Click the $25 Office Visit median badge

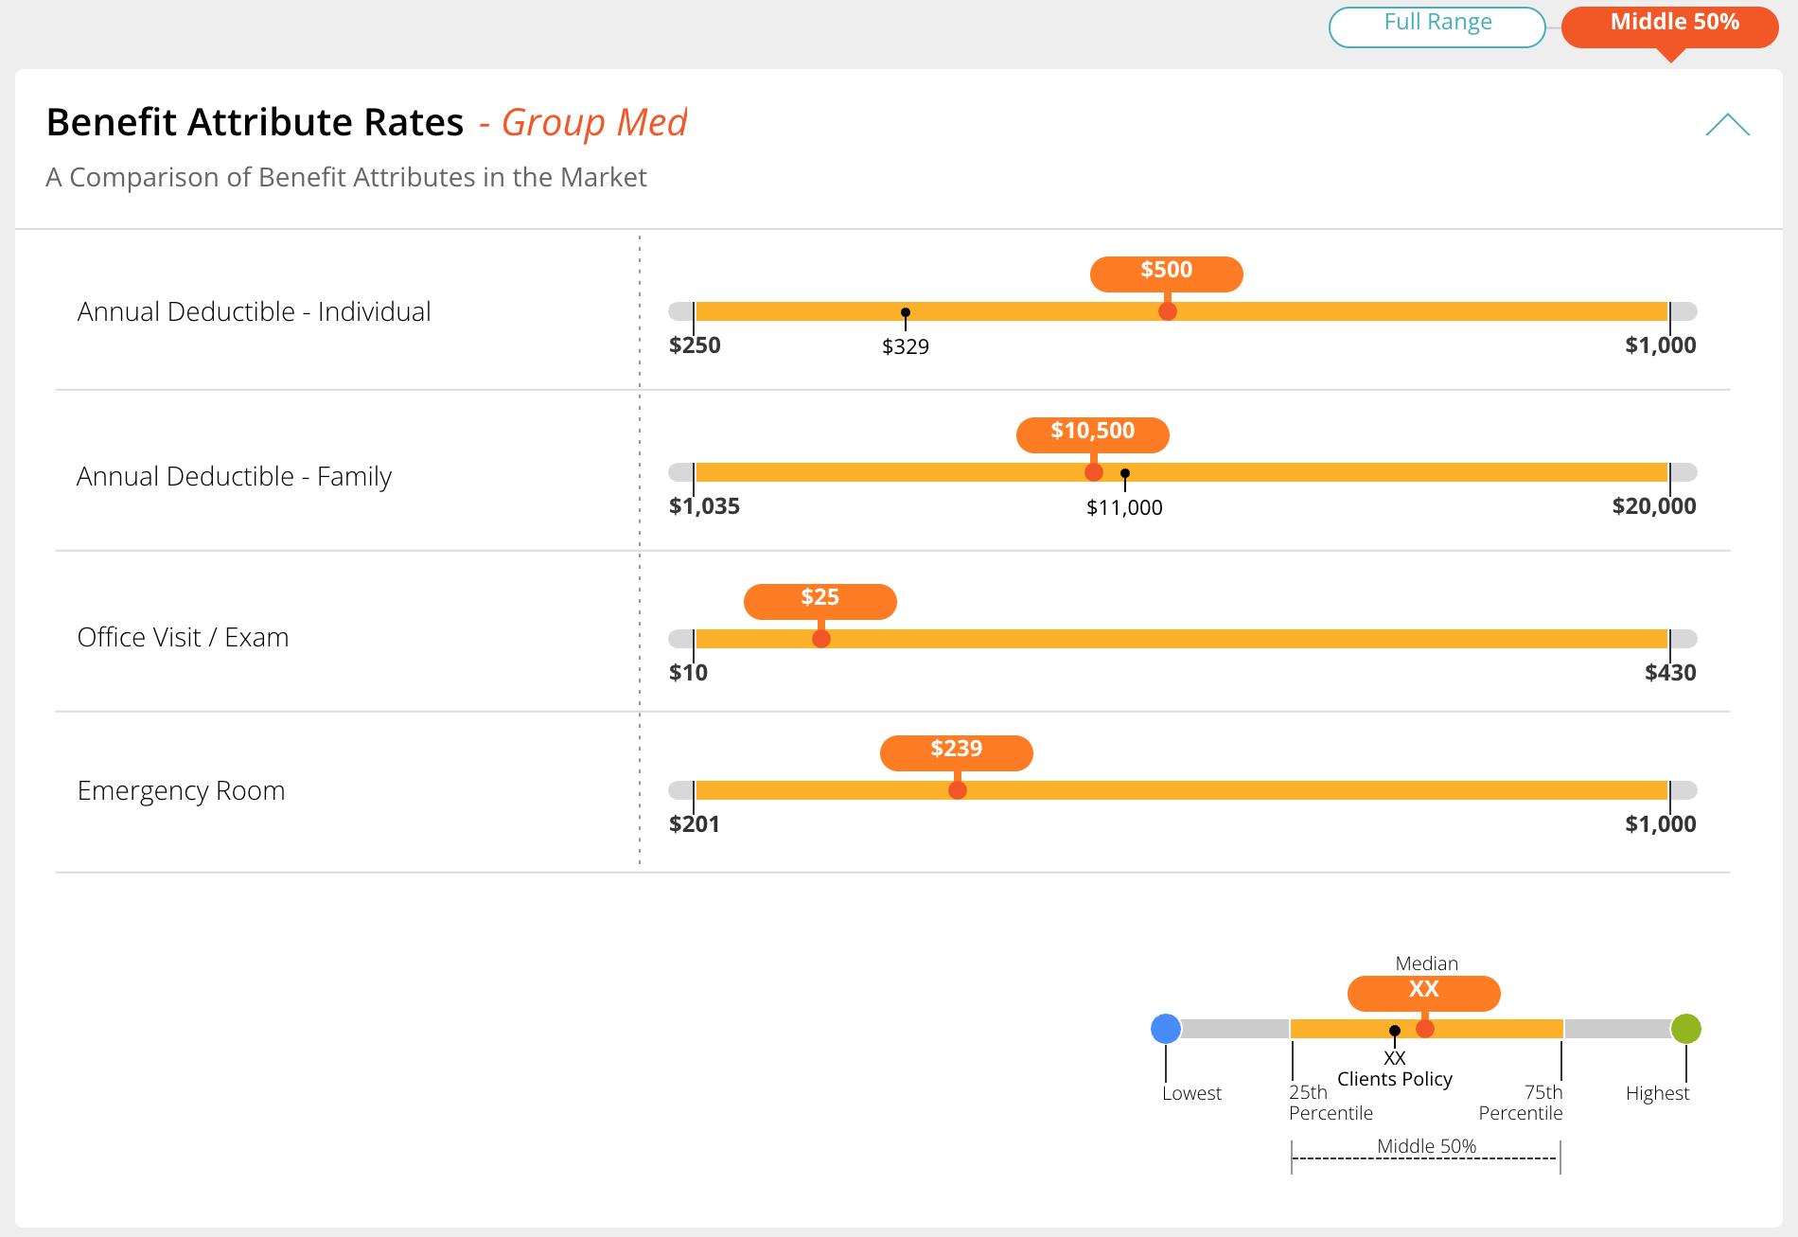tap(820, 601)
